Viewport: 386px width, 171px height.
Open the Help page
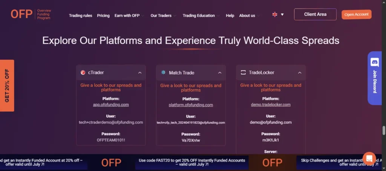(230, 15)
